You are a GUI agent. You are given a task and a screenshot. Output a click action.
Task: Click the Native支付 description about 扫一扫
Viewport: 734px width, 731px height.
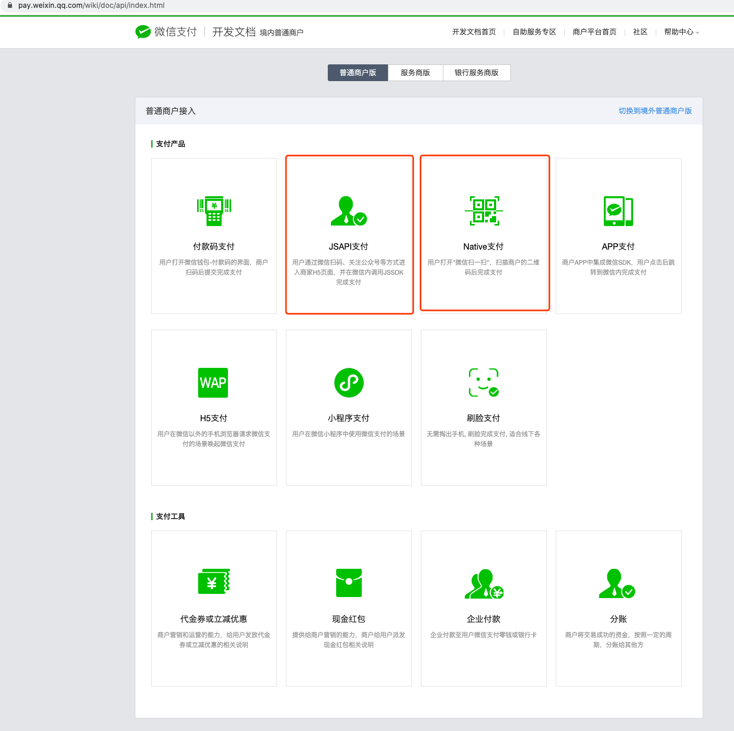[484, 267]
